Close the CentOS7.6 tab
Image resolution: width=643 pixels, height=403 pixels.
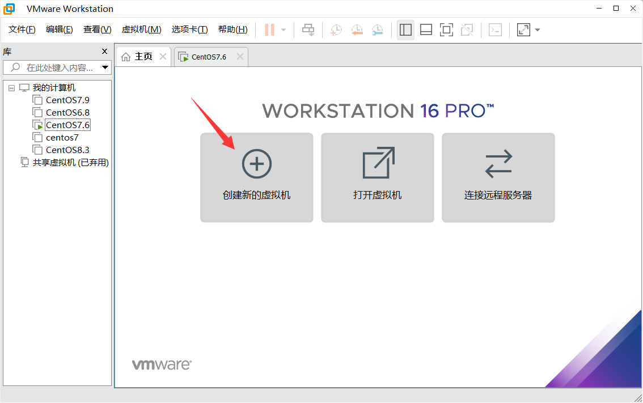(240, 57)
